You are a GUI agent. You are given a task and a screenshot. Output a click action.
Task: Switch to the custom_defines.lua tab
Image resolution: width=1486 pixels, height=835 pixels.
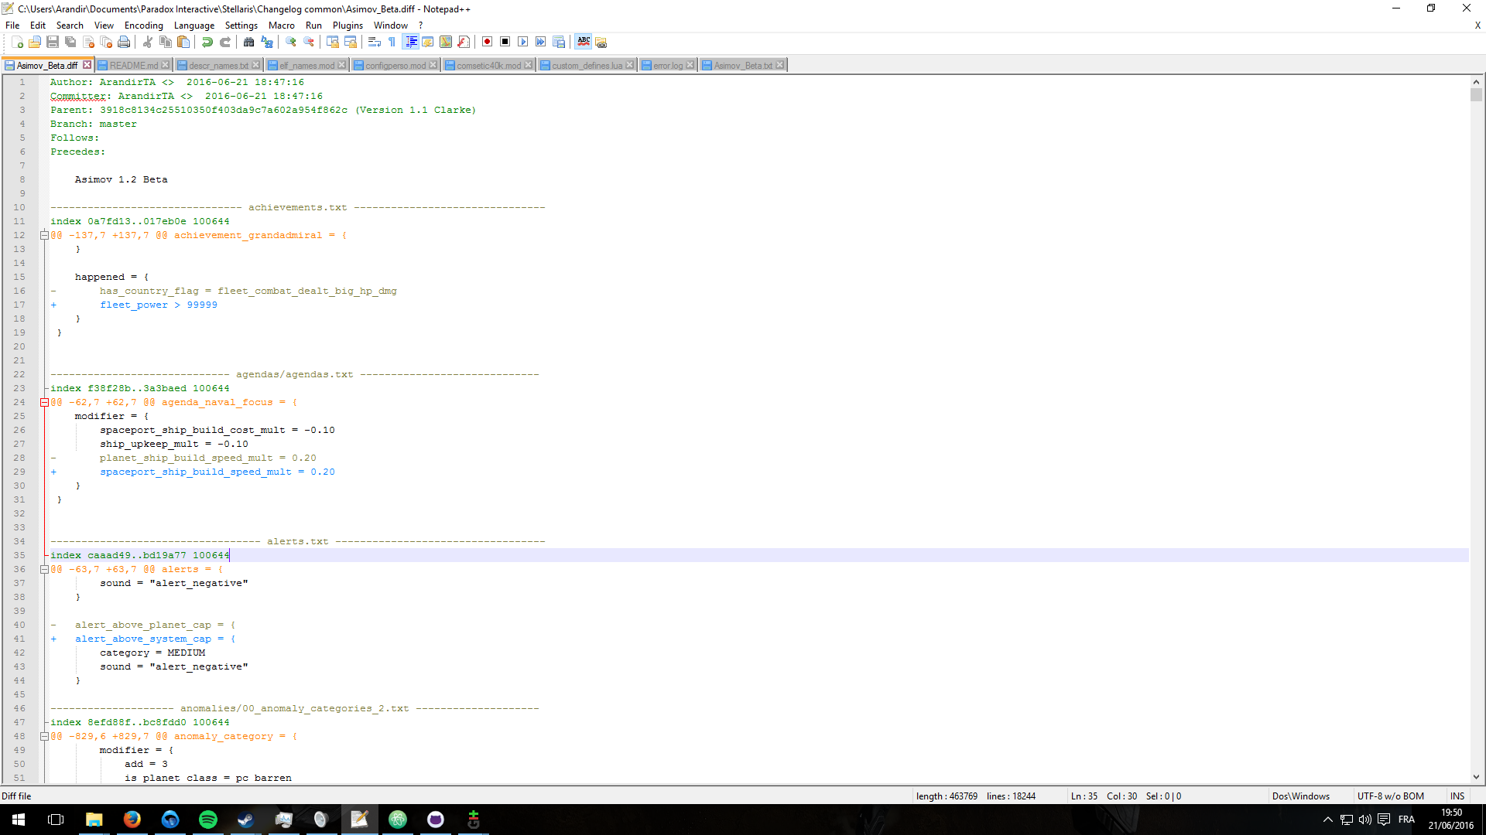click(x=587, y=66)
